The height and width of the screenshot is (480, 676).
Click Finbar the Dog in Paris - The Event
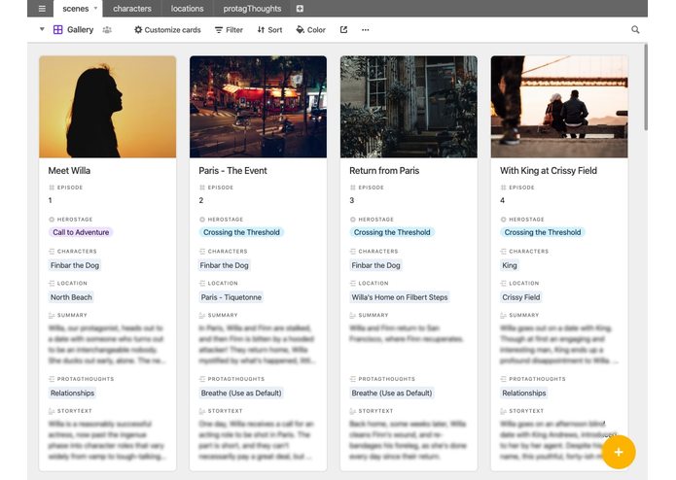pos(224,265)
